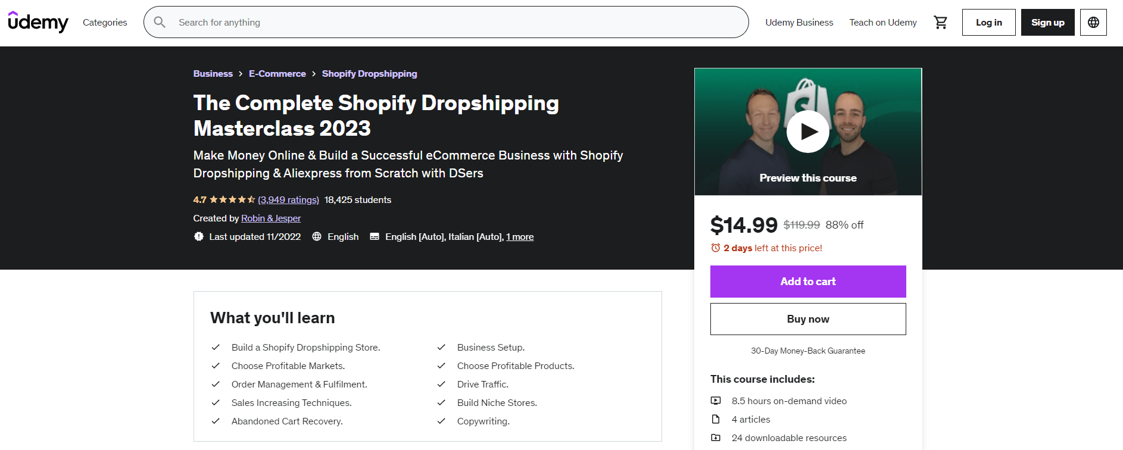
Task: Open the Categories menu
Action: coord(105,23)
